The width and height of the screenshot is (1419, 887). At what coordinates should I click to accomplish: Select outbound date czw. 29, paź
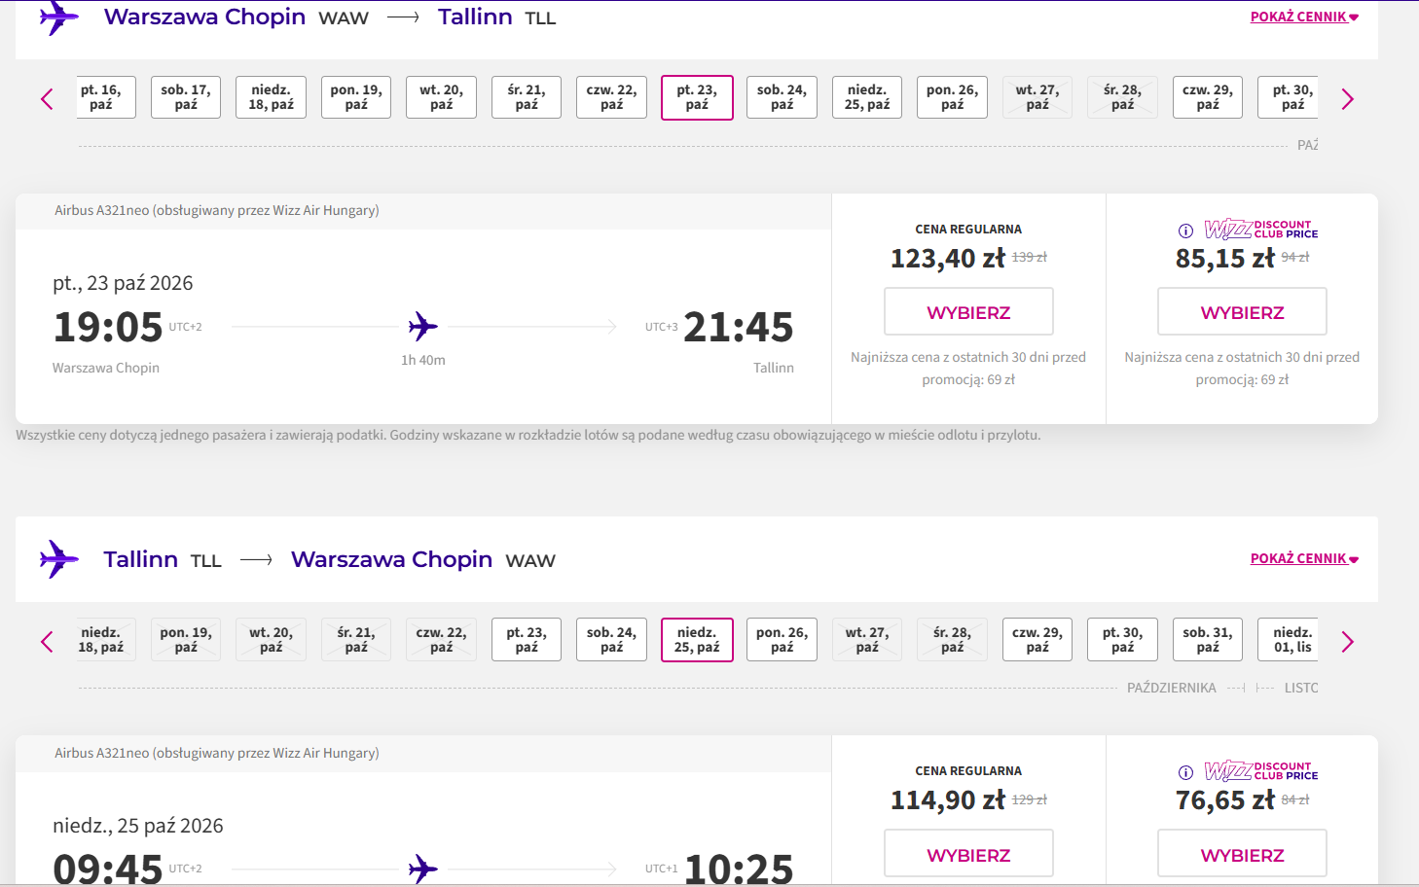[x=1208, y=97]
